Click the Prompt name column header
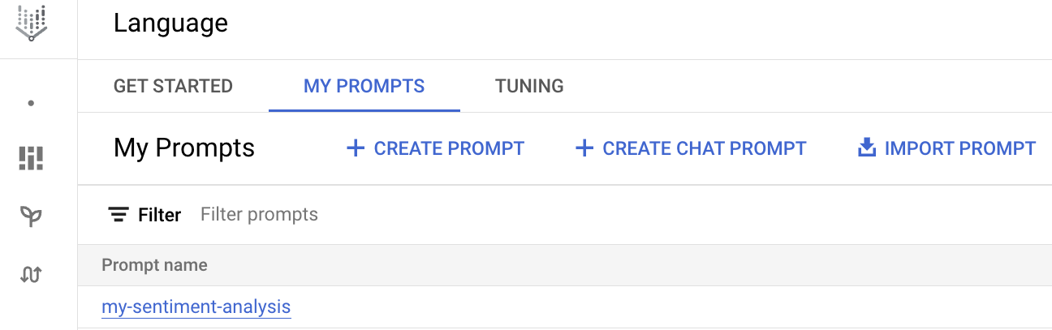The width and height of the screenshot is (1052, 330). click(154, 265)
